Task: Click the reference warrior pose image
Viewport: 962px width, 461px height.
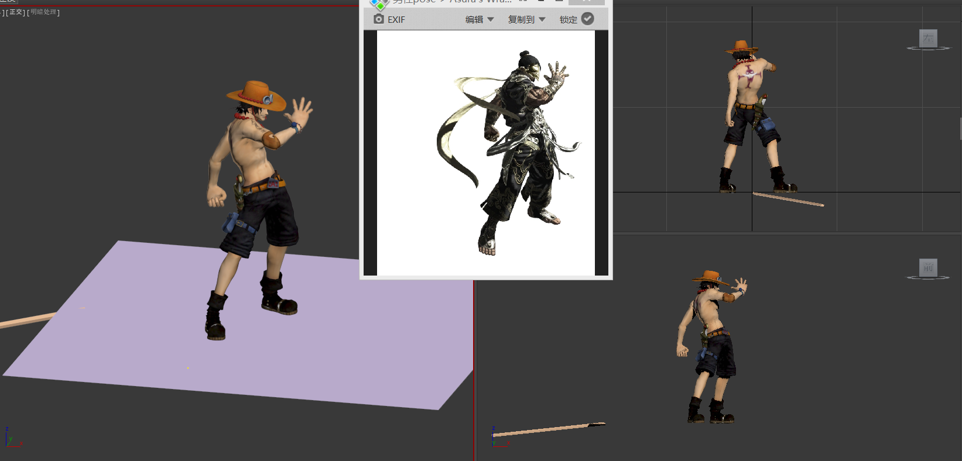Action: (486, 153)
